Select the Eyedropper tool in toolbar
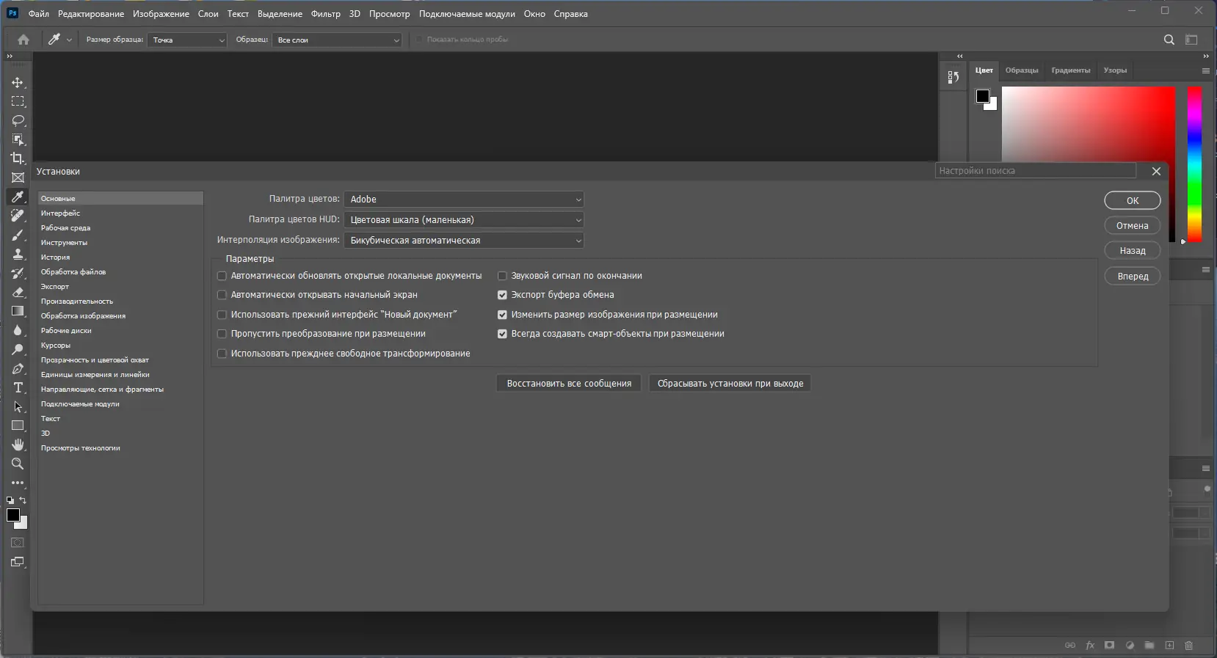Viewport: 1217px width, 658px height. [18, 197]
